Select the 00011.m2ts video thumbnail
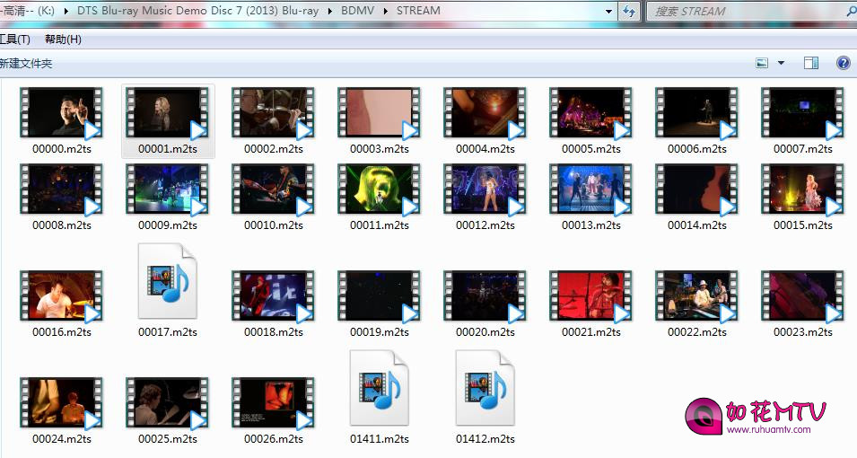The width and height of the screenshot is (857, 458). (x=379, y=189)
